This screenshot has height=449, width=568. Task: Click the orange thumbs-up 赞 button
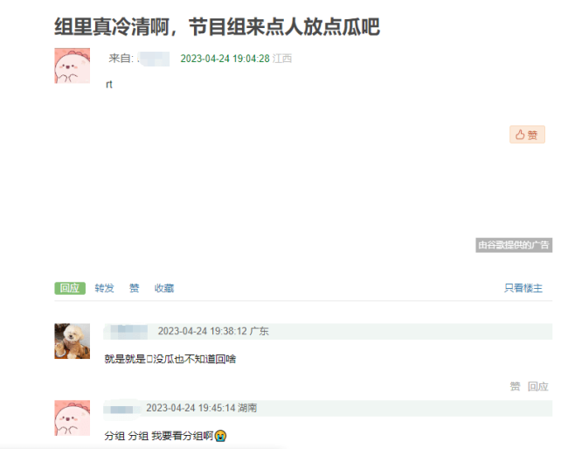(x=527, y=135)
